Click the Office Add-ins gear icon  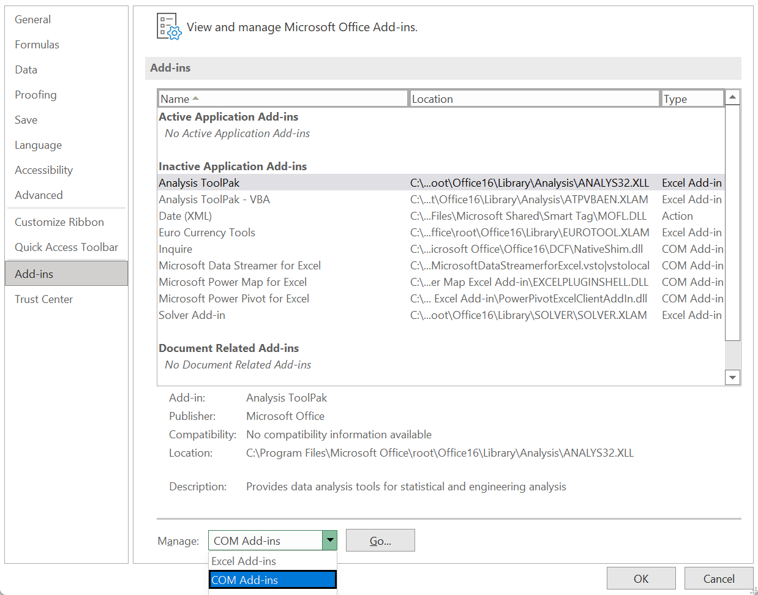(x=168, y=27)
